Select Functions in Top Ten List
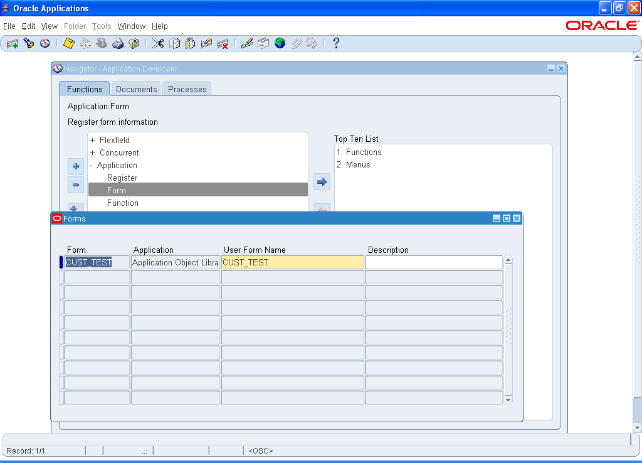Image resolution: width=642 pixels, height=463 pixels. pos(359,152)
